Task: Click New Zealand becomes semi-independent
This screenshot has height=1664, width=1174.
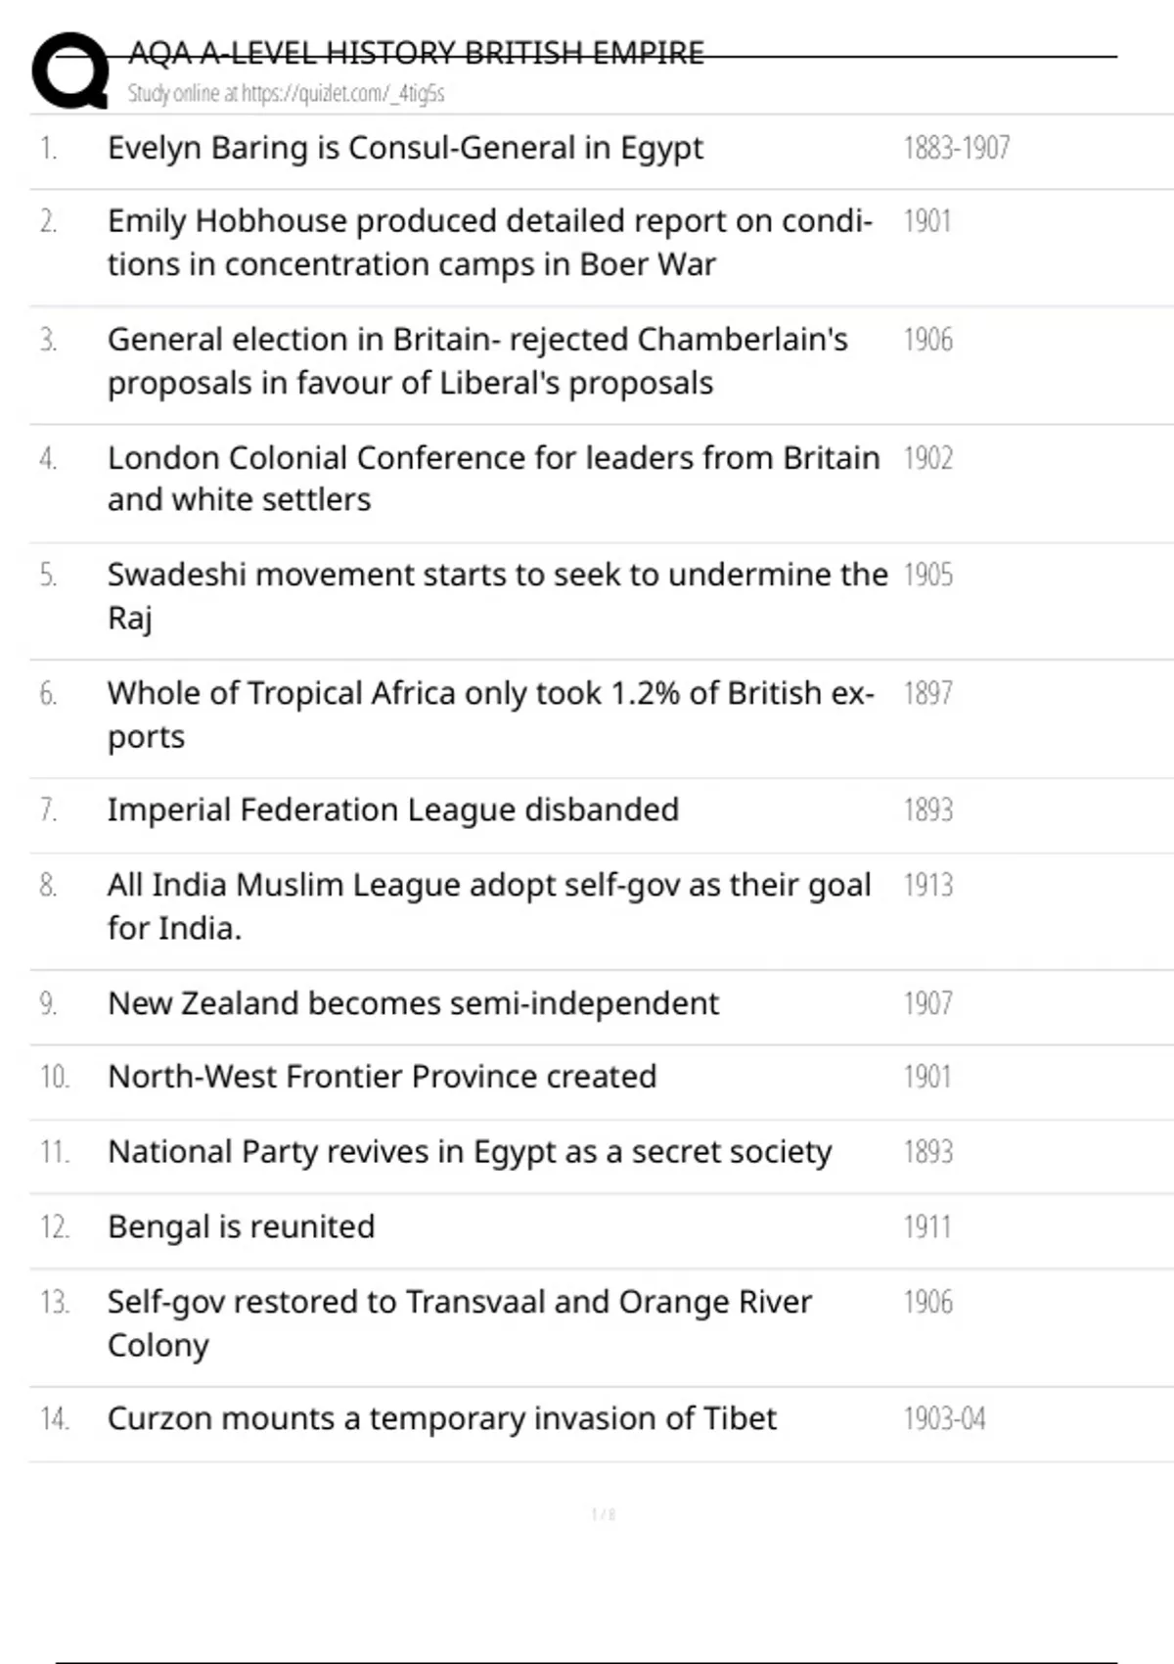Action: tap(413, 1003)
